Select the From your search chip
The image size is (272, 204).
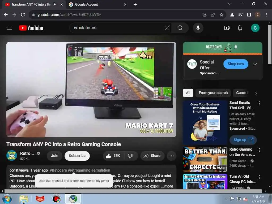coord(213,93)
